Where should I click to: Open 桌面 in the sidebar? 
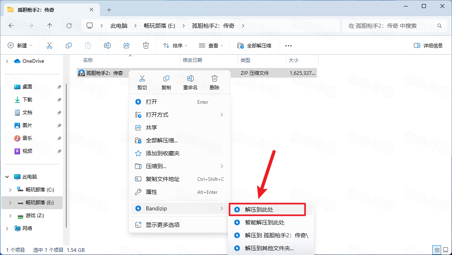pos(27,87)
